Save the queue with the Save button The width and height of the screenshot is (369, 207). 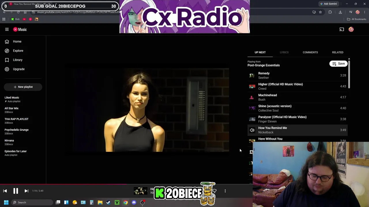[x=338, y=64]
